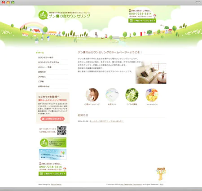This screenshot has height=191, width=202.
Task: Click the sidebar green ご予約フォームはこちら button
Action: (53, 174)
